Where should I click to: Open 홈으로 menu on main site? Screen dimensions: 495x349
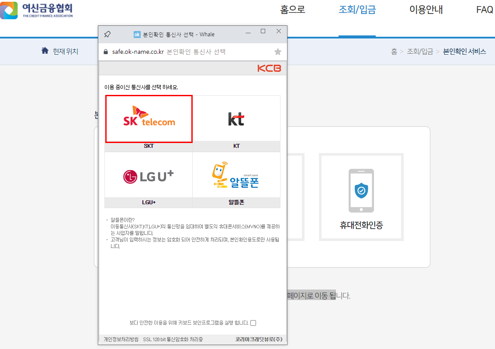click(293, 10)
